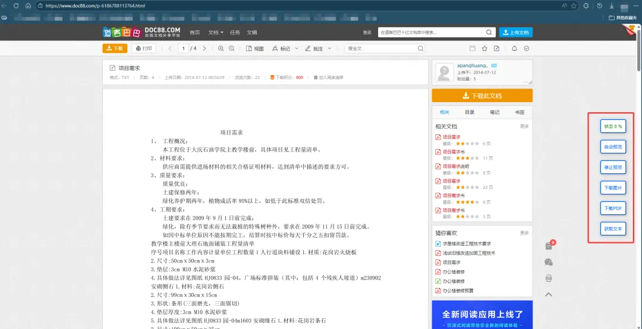The image size is (642, 329).
Task: Click the 下载PDF button
Action: click(x=613, y=208)
